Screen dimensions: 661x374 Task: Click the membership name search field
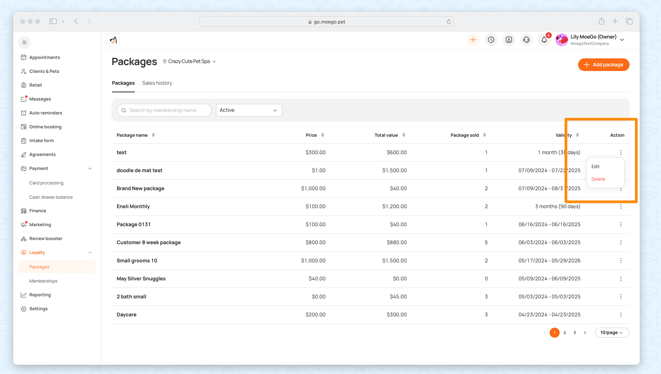click(x=164, y=110)
